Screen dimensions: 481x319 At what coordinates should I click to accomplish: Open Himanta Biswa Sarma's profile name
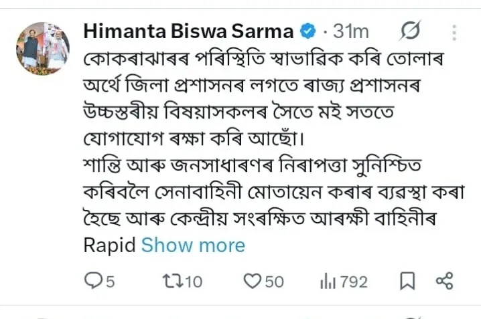pyautogui.click(x=188, y=31)
